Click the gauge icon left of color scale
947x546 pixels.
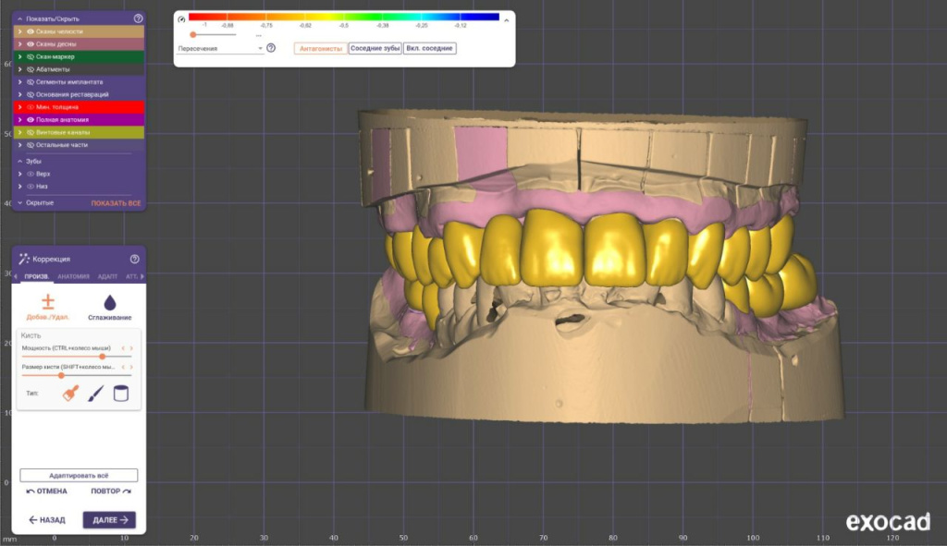181,18
